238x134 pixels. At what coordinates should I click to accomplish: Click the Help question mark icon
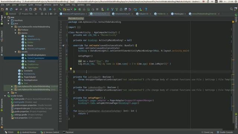146,9
